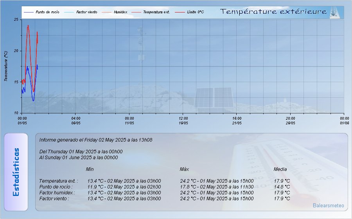Screen dimensions: 352x219
Task: Click Punto de rocío media 14.8 °C
Action: (x=282, y=187)
